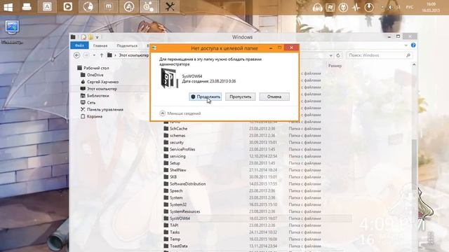Click the SysWOW64 folder icon in the dialog
This screenshot has width=449, height=252.
click(169, 78)
